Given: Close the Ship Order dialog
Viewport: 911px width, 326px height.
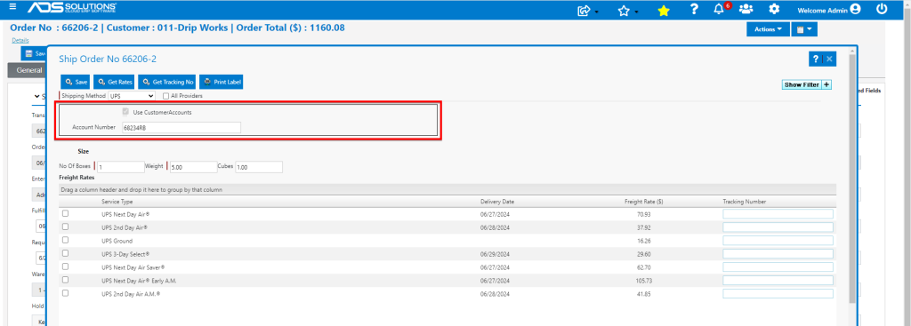Looking at the screenshot, I should tap(829, 59).
